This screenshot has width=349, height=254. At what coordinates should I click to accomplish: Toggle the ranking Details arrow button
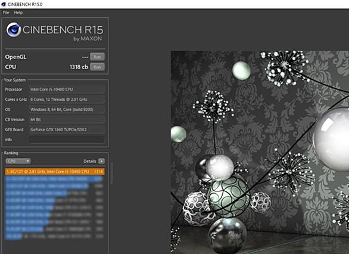click(101, 161)
